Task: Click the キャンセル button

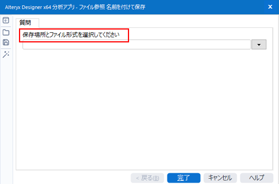Action: (220, 178)
